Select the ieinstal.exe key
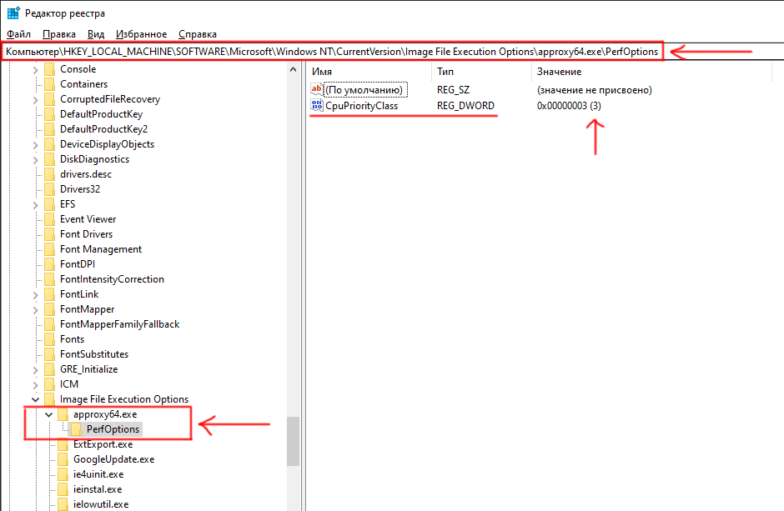The image size is (784, 511). pyautogui.click(x=98, y=489)
